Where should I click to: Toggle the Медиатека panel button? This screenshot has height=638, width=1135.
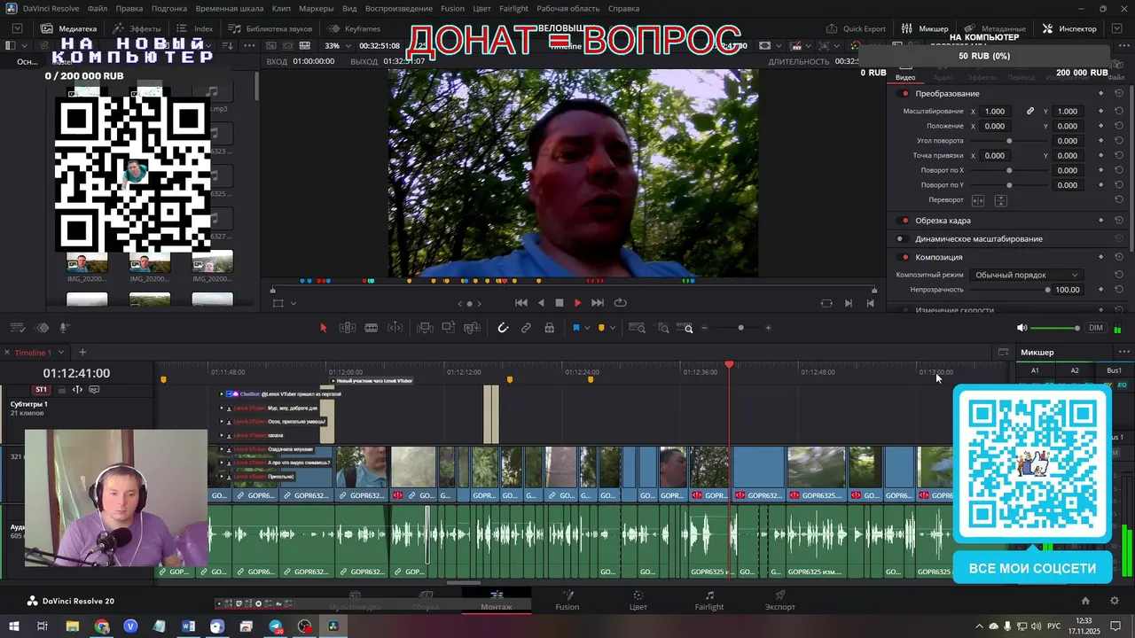click(x=69, y=28)
